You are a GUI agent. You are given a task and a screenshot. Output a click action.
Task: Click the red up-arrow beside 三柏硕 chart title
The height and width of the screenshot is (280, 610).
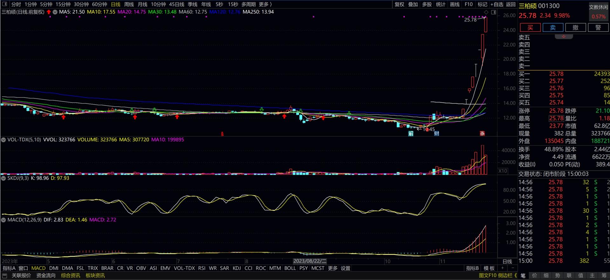tap(49, 12)
